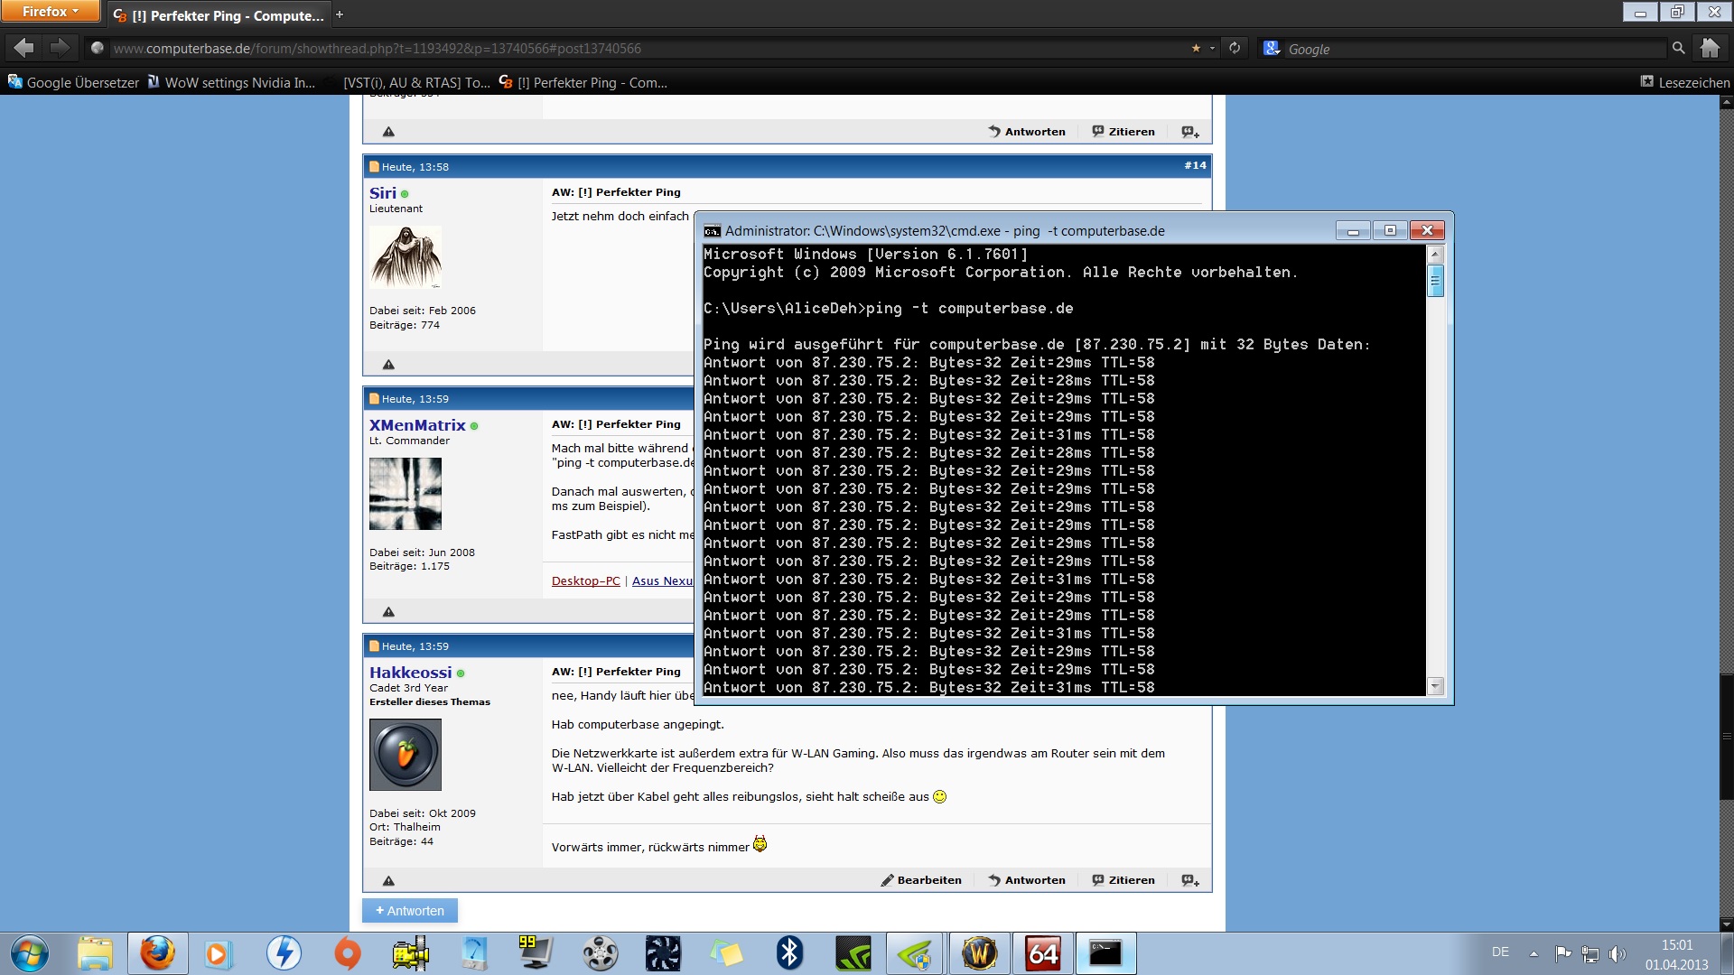Image resolution: width=1734 pixels, height=975 pixels.
Task: Open the Google Übersetzer bookmark
Action: [x=74, y=82]
